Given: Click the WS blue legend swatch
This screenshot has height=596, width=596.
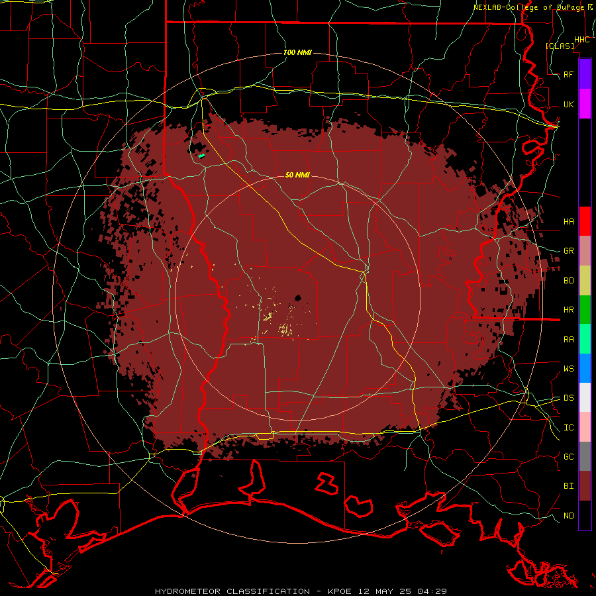Looking at the screenshot, I should click(585, 368).
